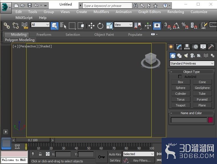Open the Graph Editors menu
The height and width of the screenshot is (164, 217).
(x=149, y=12)
